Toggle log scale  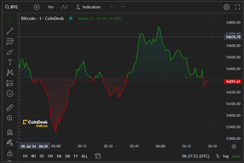tap(226, 156)
